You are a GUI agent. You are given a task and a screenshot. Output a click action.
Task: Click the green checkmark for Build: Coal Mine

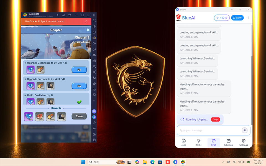pos(79,102)
